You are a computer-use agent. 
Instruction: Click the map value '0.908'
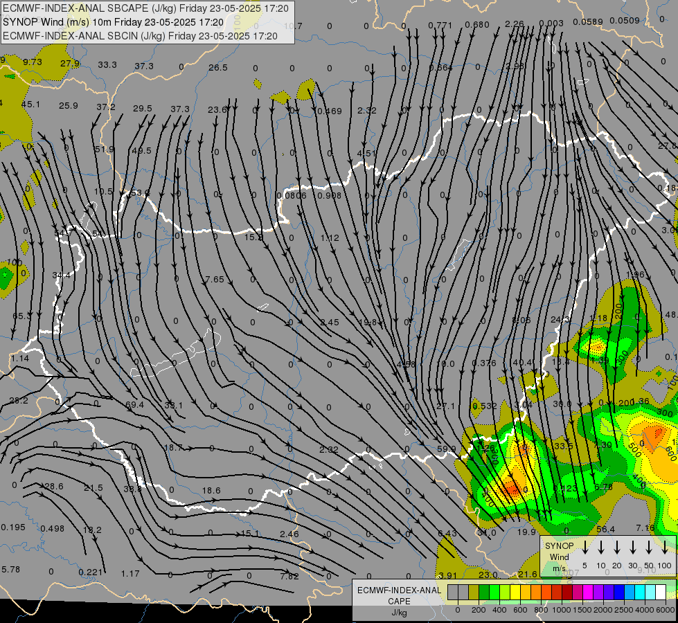click(330, 196)
